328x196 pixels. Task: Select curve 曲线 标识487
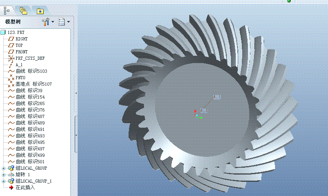(30, 117)
